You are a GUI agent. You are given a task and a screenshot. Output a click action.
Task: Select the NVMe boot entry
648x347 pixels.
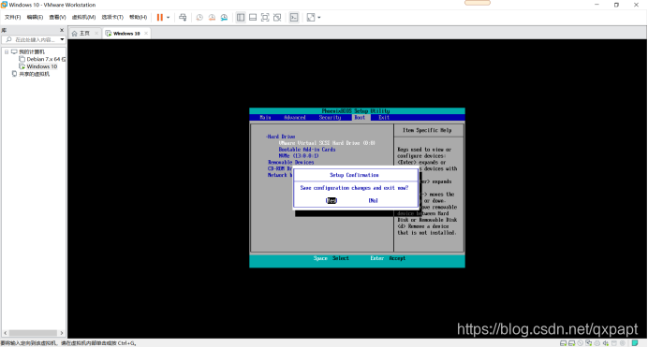point(299,156)
